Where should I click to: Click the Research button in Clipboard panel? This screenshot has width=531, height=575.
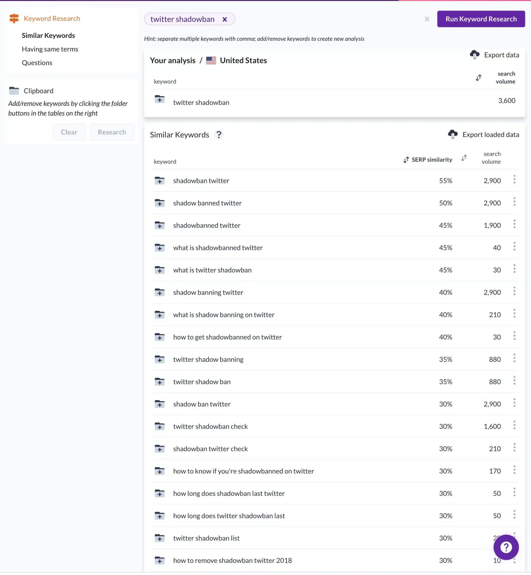pyautogui.click(x=112, y=132)
